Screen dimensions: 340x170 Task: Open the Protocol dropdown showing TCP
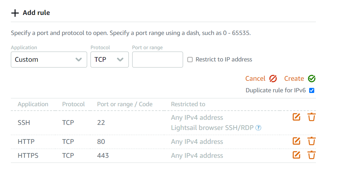[109, 60]
